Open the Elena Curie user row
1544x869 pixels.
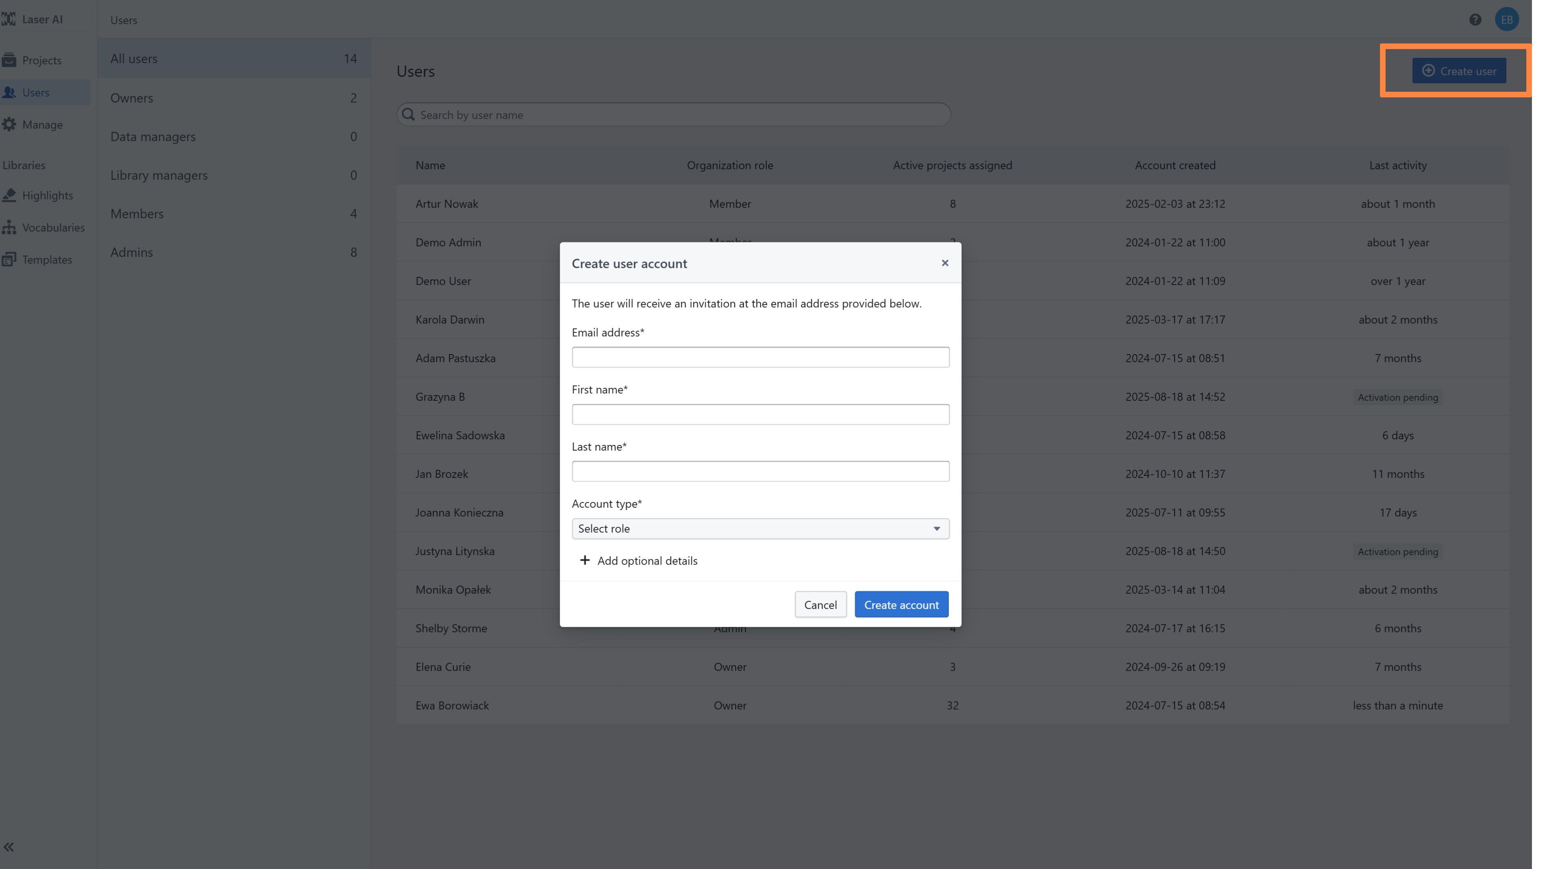click(x=953, y=666)
